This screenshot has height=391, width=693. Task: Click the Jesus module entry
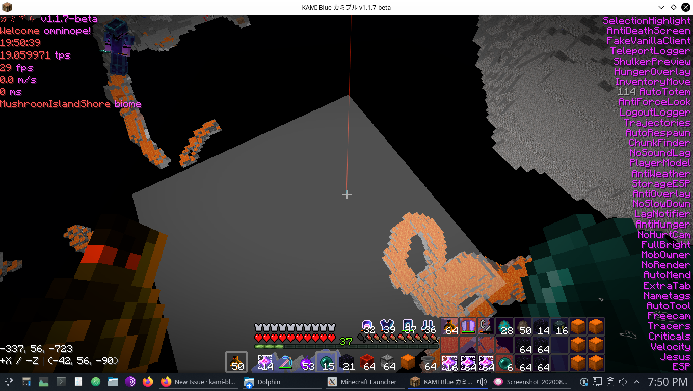tap(675, 357)
